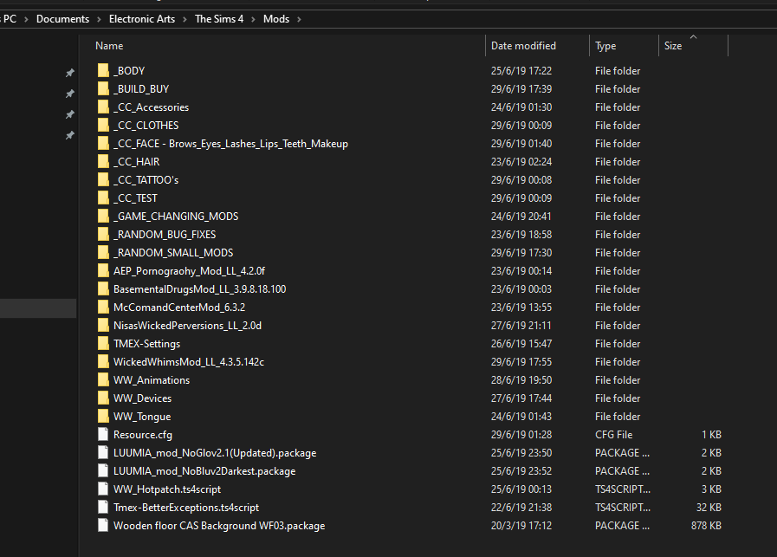
Task: Select the NisasWickedPerversions_LL_2.0d folder name
Action: coord(187,326)
